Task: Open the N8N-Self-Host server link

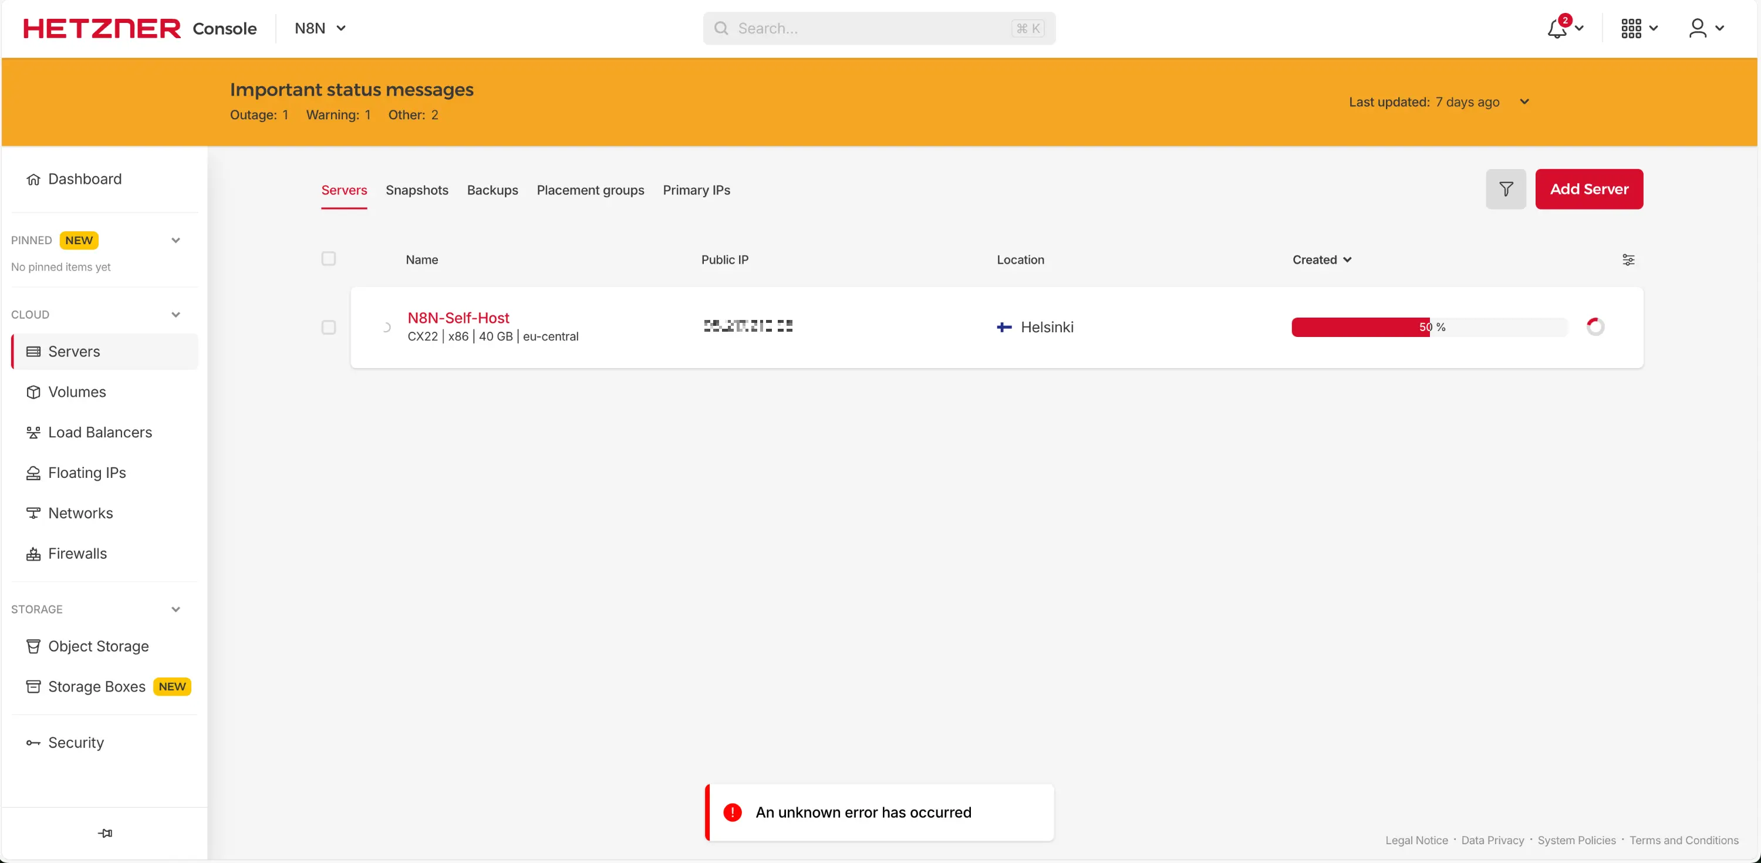Action: 458,318
